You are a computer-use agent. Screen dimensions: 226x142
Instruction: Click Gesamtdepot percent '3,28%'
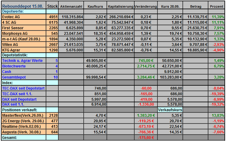pyautogui.click(x=219, y=77)
